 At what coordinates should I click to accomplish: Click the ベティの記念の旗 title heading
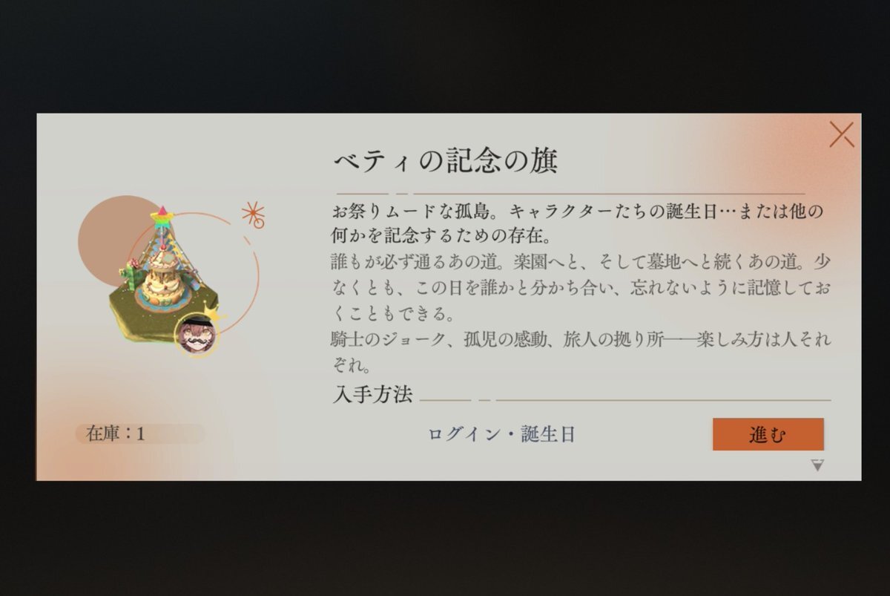point(445,160)
